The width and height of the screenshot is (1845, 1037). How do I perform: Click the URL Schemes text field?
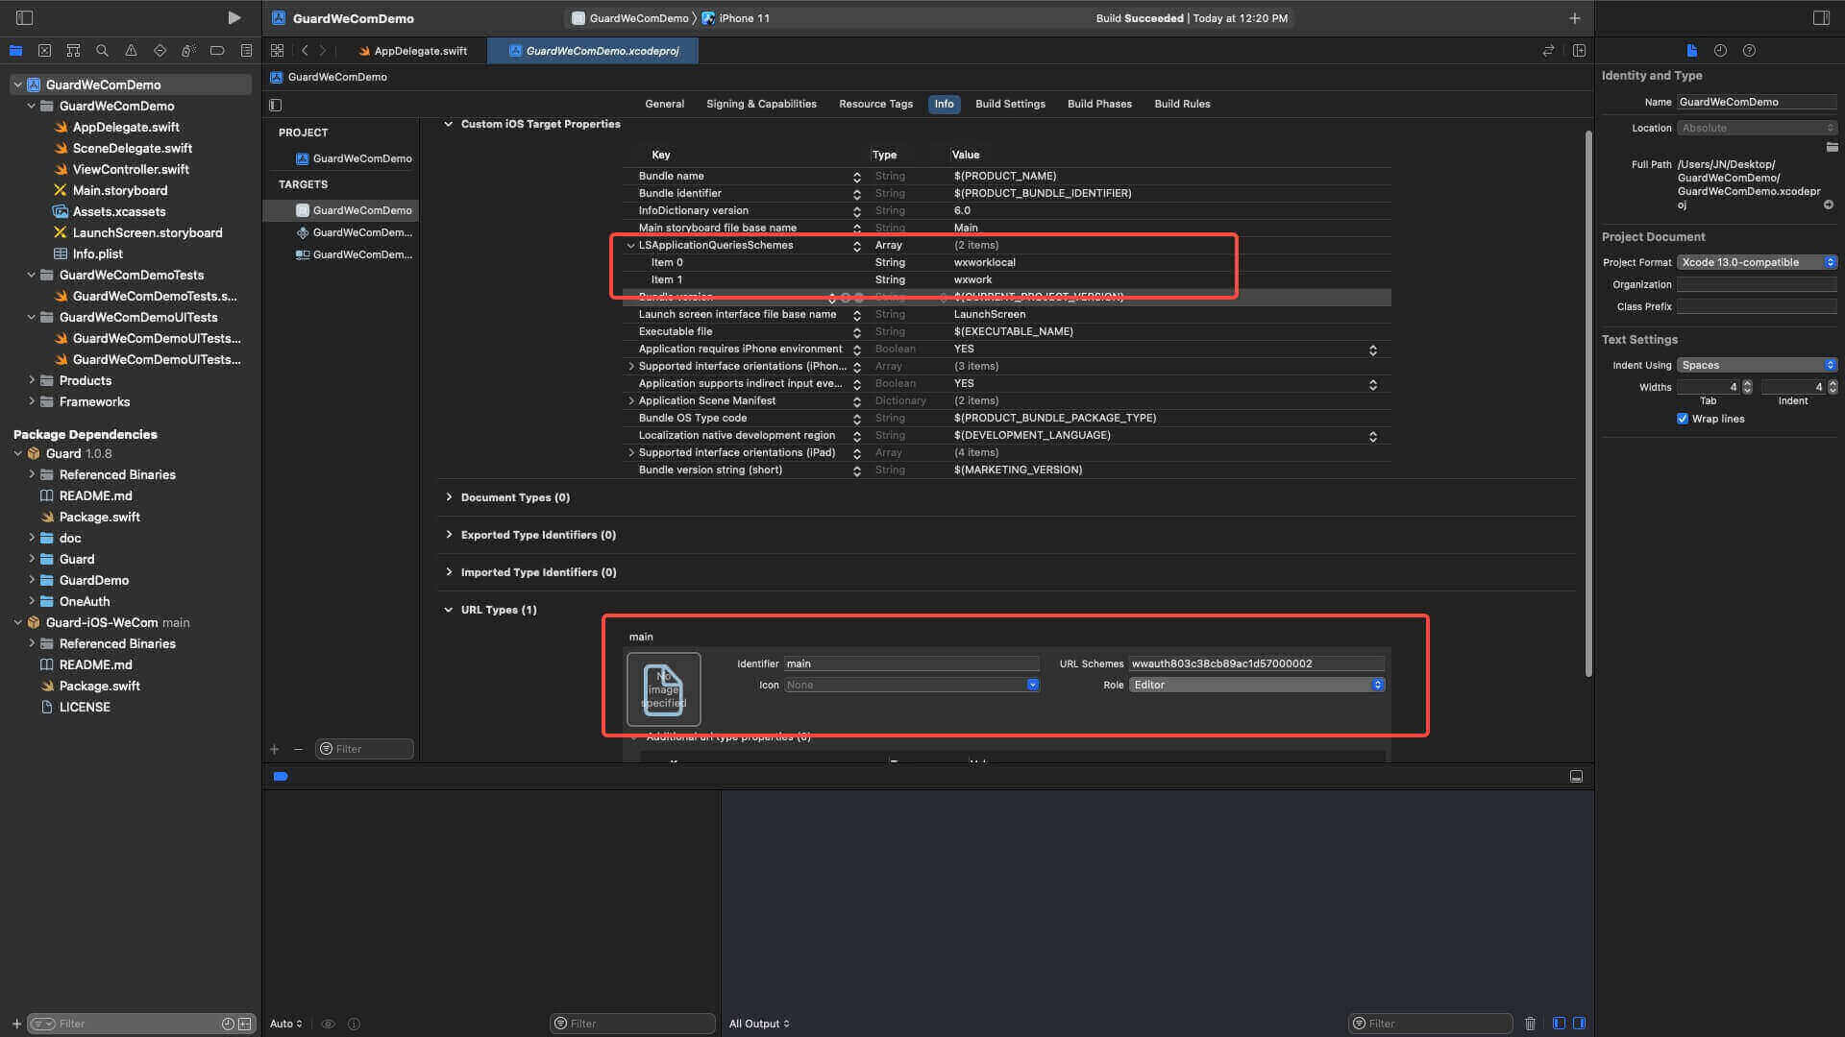1255,663
